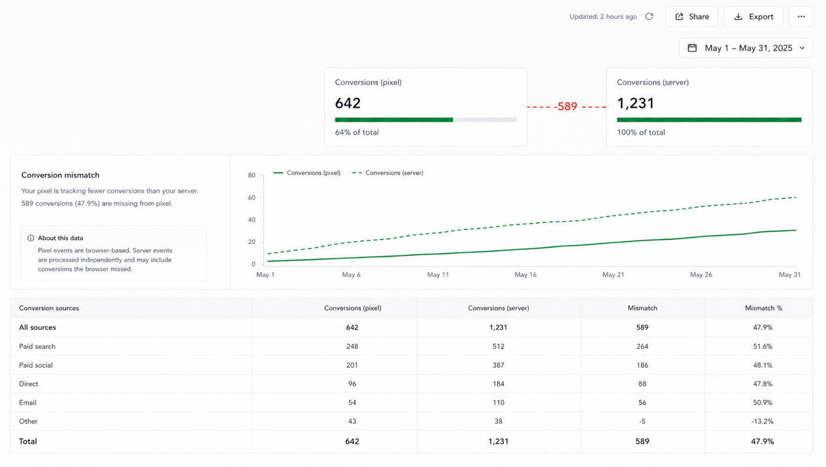
Task: Click the 1,231 server value in All sources row
Action: [x=499, y=327]
